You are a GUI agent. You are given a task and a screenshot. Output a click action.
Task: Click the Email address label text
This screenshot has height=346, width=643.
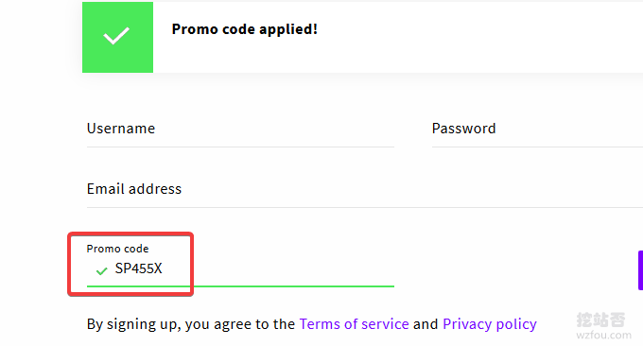click(134, 188)
